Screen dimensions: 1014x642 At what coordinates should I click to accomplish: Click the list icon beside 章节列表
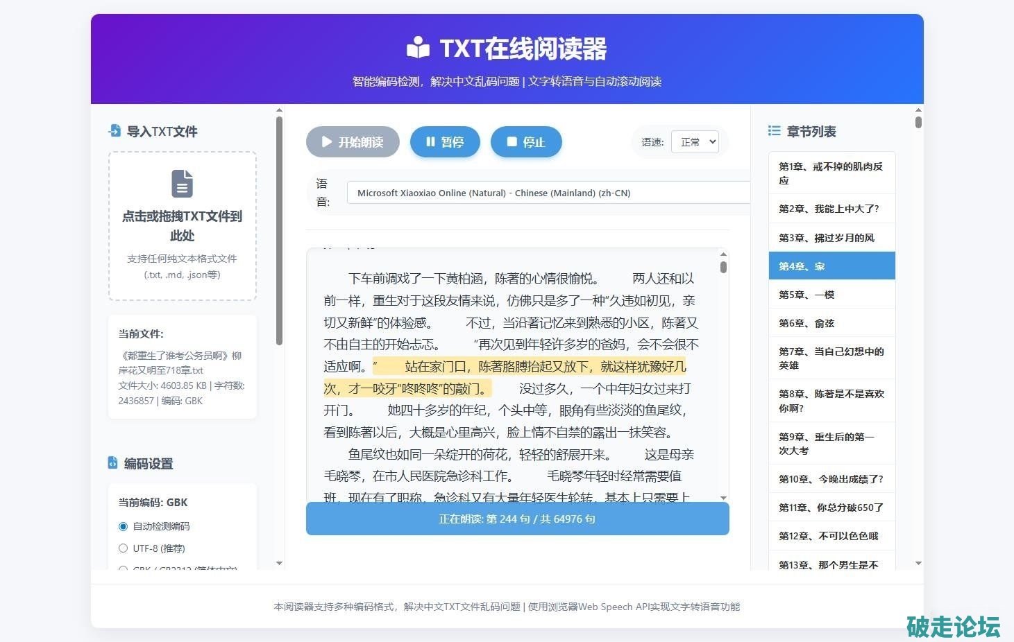775,131
